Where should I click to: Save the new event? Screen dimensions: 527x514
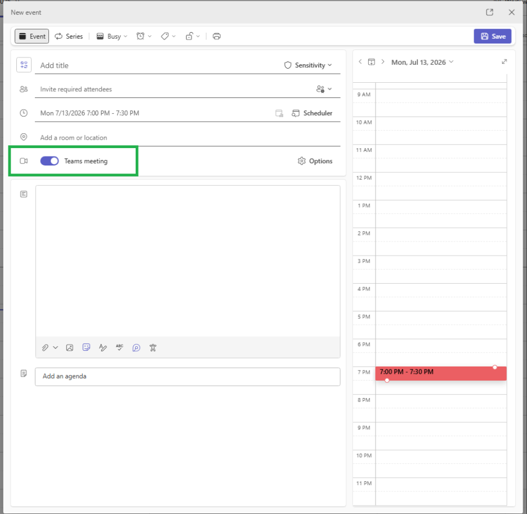(493, 36)
